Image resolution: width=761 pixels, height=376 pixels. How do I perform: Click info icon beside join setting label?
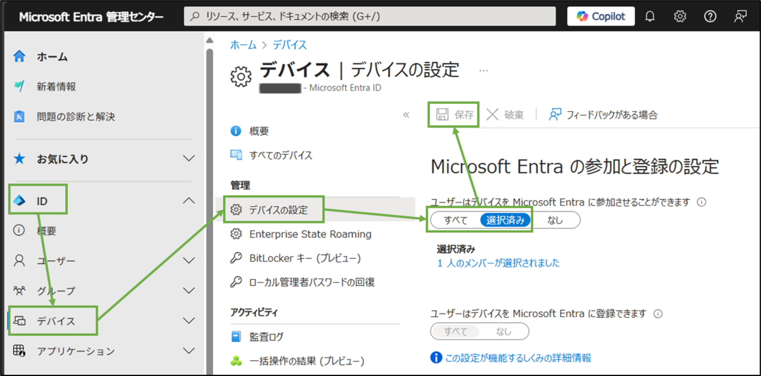pos(701,203)
